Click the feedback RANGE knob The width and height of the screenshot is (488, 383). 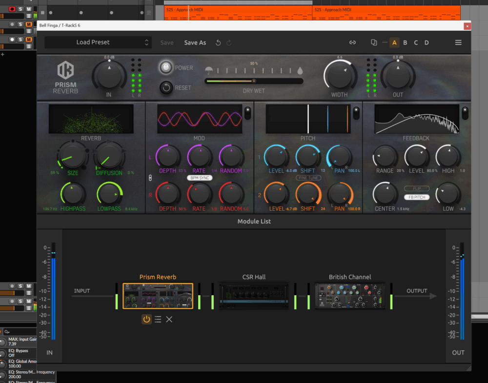(386, 157)
